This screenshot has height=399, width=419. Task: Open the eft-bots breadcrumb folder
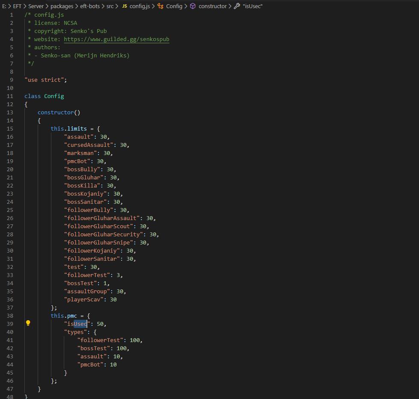[90, 6]
